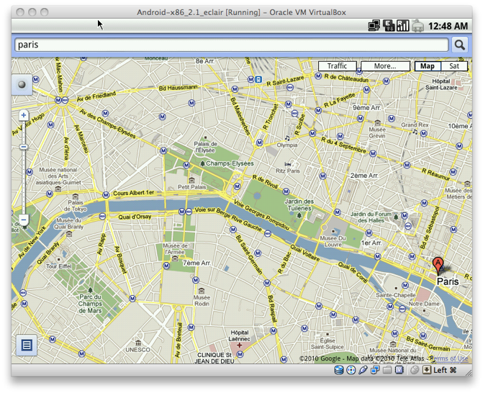Zoom out with the minus button
Image resolution: width=483 pixels, height=393 pixels.
click(x=24, y=220)
